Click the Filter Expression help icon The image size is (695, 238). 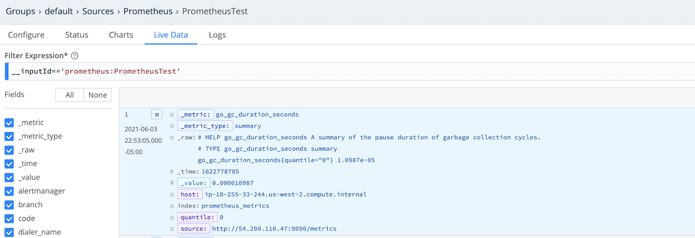click(x=75, y=56)
